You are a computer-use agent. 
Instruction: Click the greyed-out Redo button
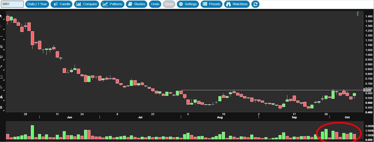pos(169,4)
